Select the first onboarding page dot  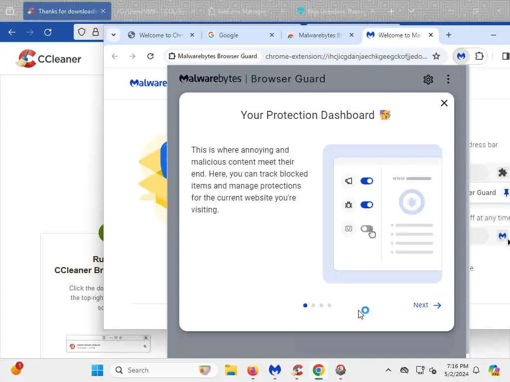(305, 305)
